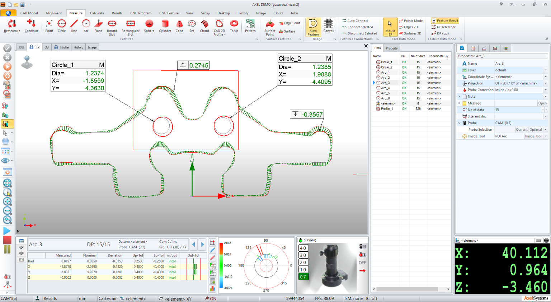Select the 0.7 green tolerance level
Viewport: 551px width, 302px height.
point(303,277)
